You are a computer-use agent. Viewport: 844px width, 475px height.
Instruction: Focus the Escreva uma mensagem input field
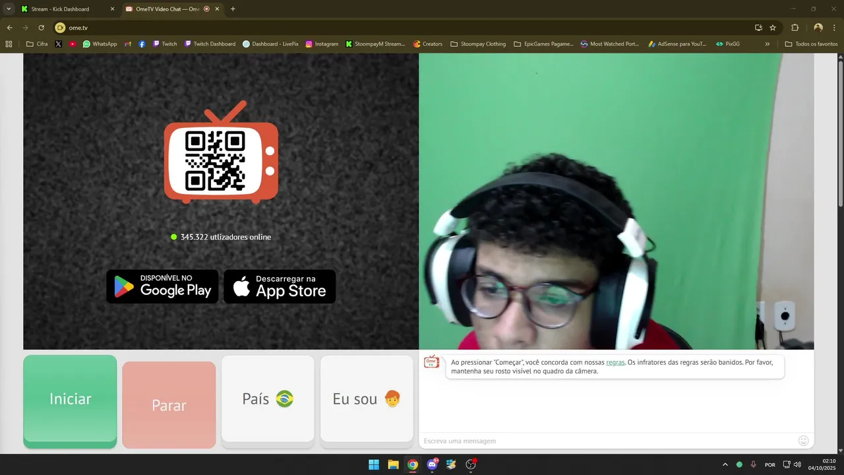(607, 441)
